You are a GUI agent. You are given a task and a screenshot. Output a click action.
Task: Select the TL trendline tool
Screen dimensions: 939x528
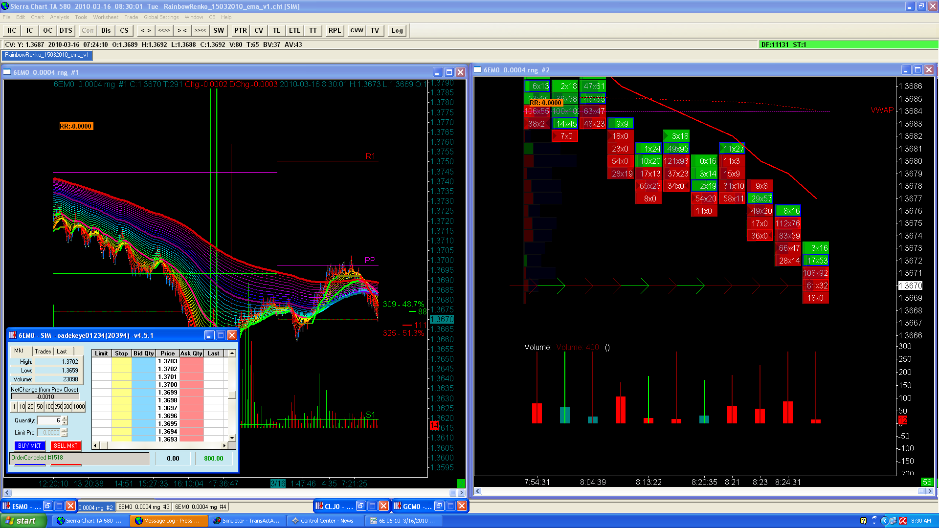[276, 30]
